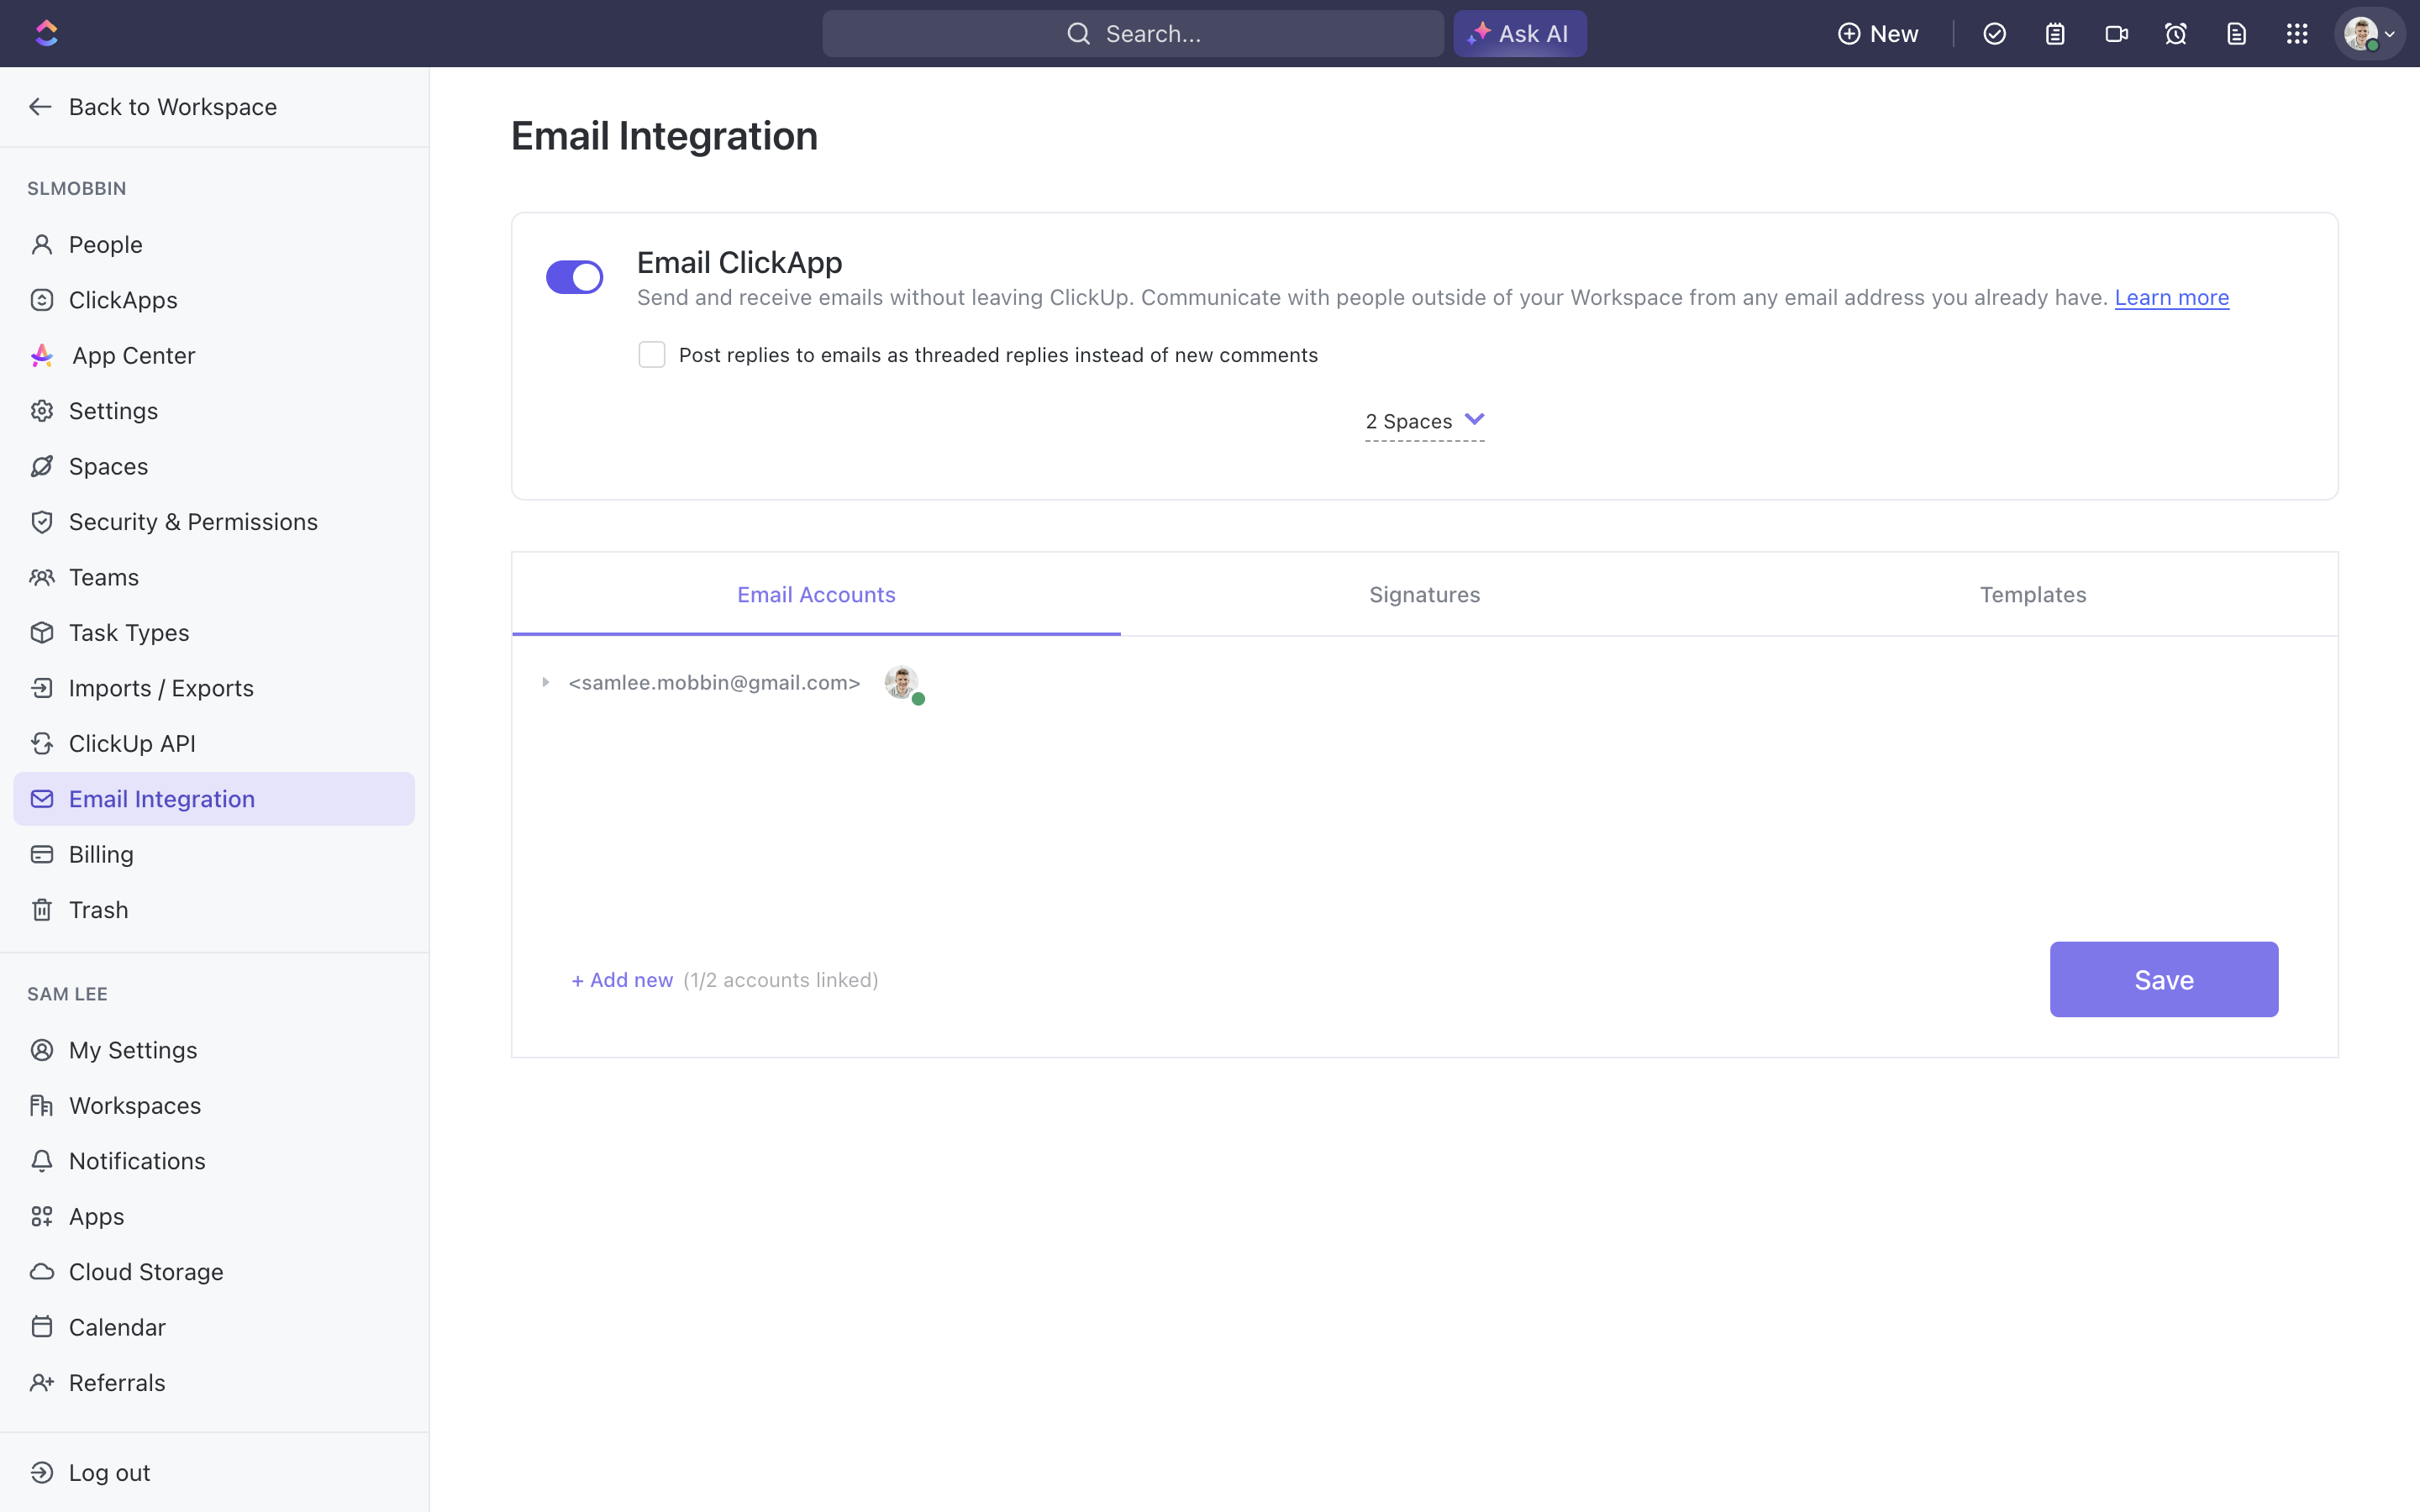
Task: Go Back to Workspace
Action: pyautogui.click(x=153, y=107)
